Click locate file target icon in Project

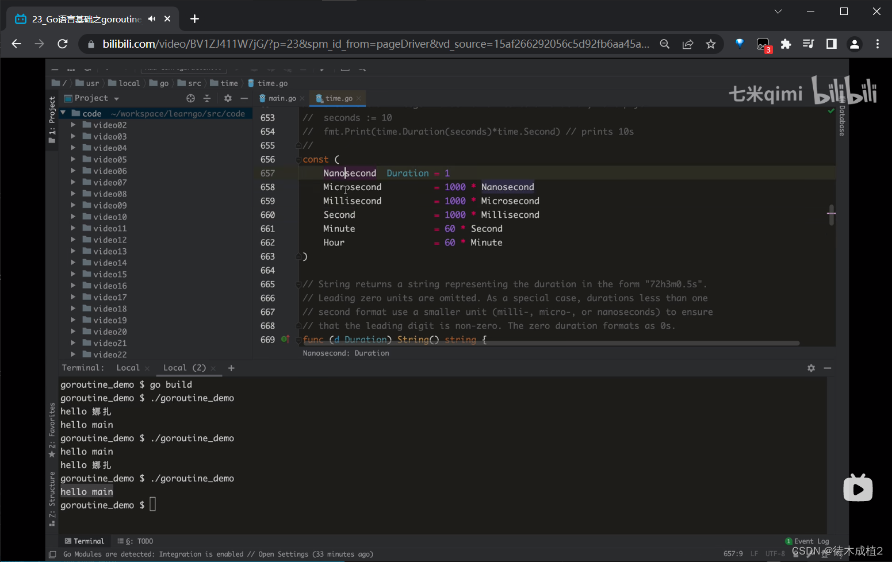190,98
